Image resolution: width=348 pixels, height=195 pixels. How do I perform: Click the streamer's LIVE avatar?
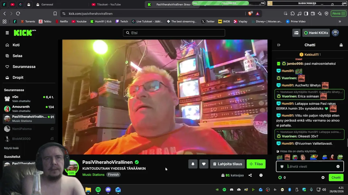click(x=72, y=167)
